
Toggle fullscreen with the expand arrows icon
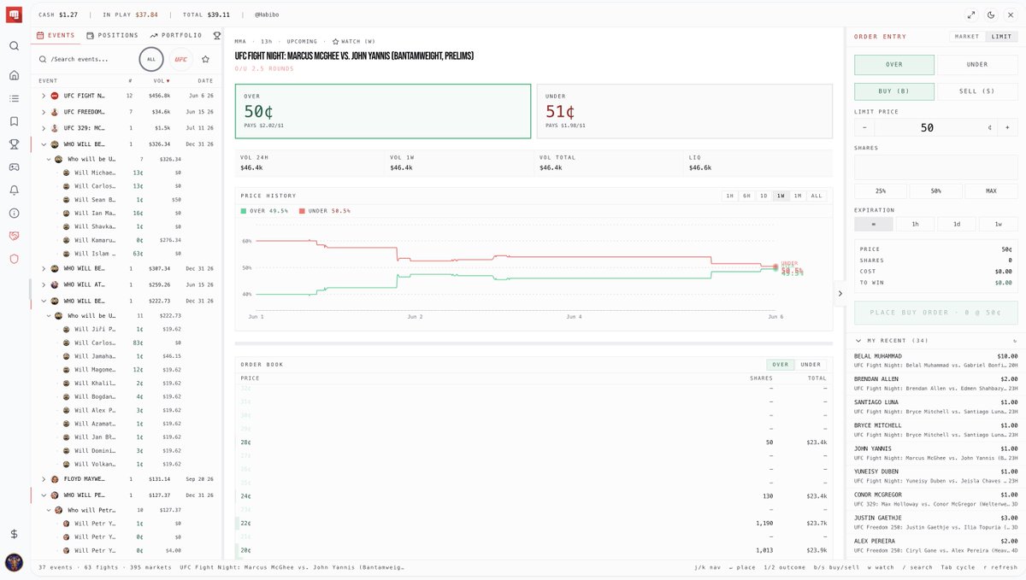(x=971, y=15)
